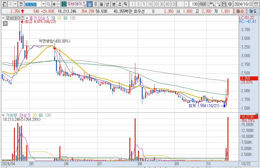Expand the speaker options dropdown arrow
Screen dimensions: 260x168
coord(59,4)
